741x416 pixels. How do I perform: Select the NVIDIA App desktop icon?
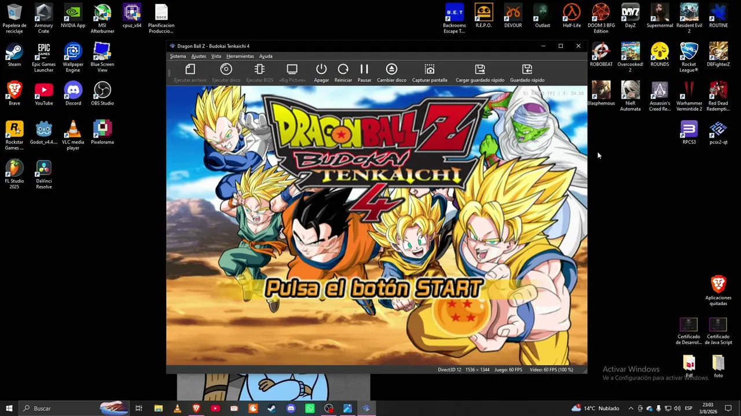point(73,16)
